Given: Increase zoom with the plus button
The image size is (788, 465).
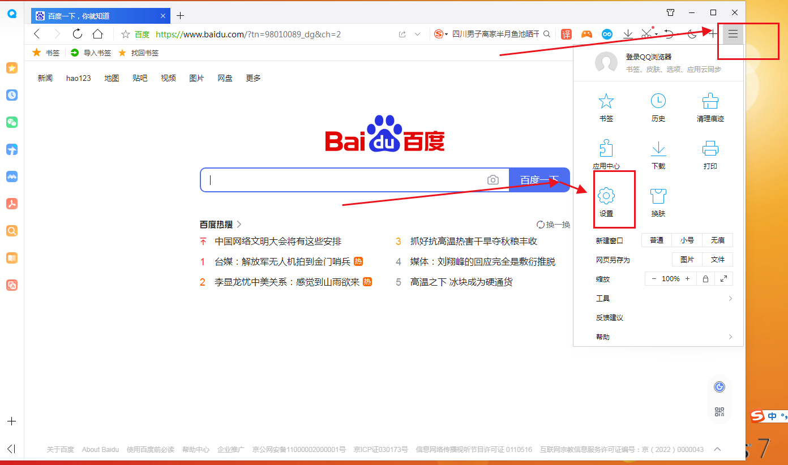Looking at the screenshot, I should tap(687, 279).
